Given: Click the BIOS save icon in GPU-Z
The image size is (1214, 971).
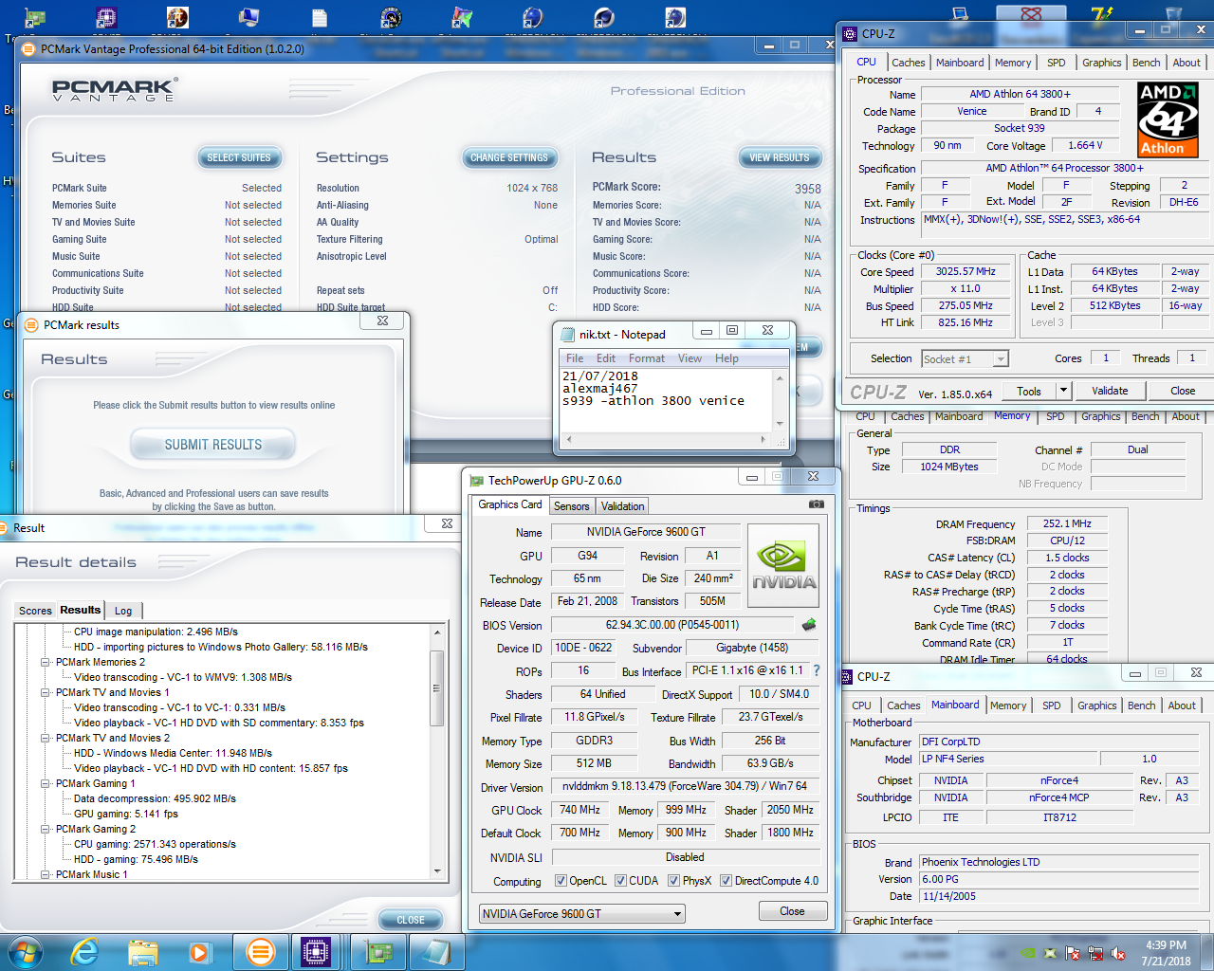Looking at the screenshot, I should click(x=809, y=625).
